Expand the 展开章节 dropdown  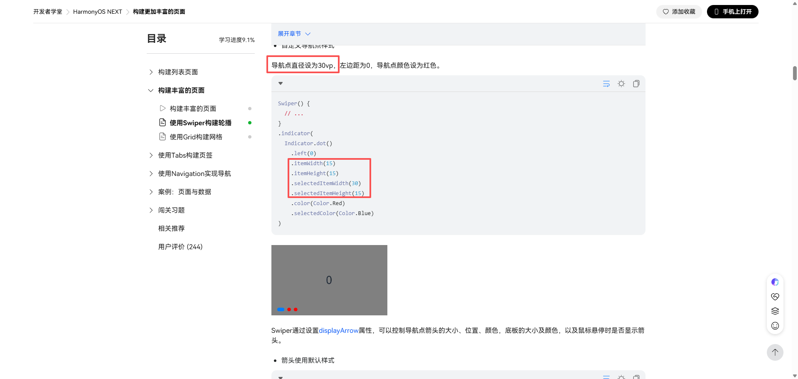(x=294, y=34)
